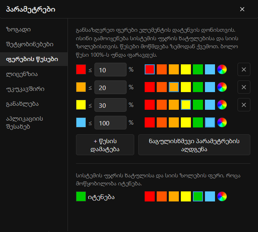Pick green for the 20% rule
Viewport: 258px width, 232px height.
coord(198,87)
